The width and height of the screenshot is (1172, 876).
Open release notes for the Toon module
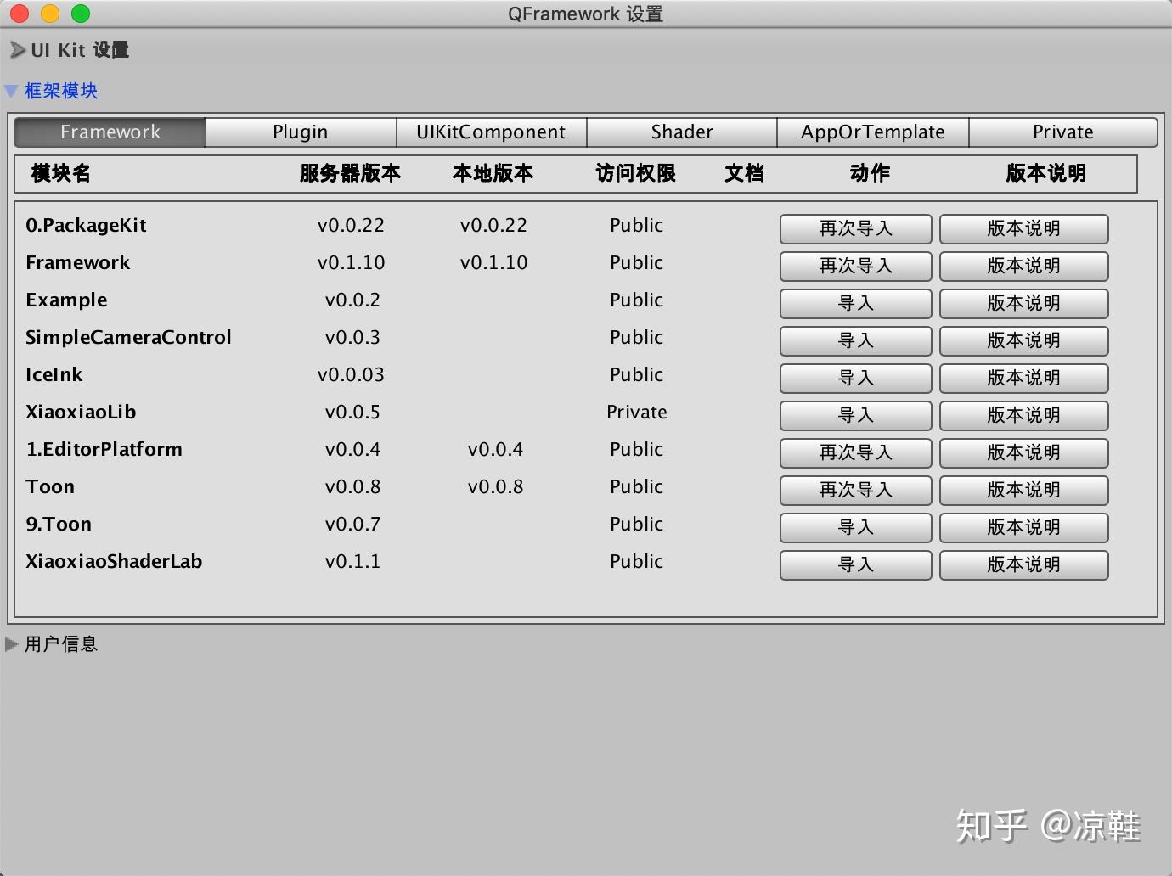pyautogui.click(x=1023, y=490)
